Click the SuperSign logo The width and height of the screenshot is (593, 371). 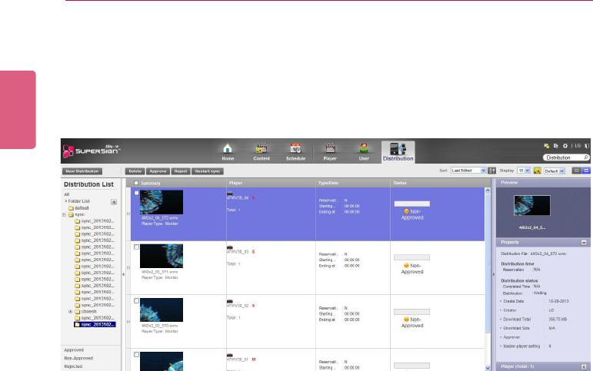point(92,151)
